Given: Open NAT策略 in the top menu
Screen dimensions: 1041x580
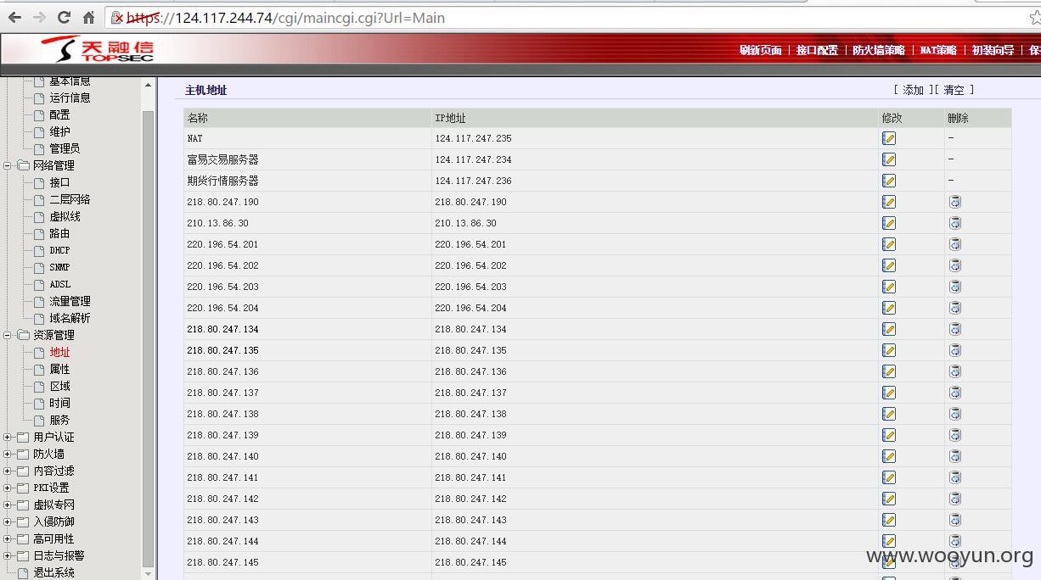Looking at the screenshot, I should tap(938, 50).
